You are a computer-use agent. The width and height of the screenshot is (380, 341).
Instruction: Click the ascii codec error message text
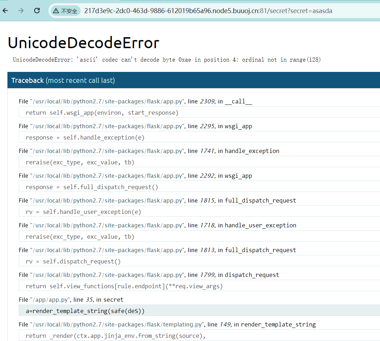pos(166,59)
